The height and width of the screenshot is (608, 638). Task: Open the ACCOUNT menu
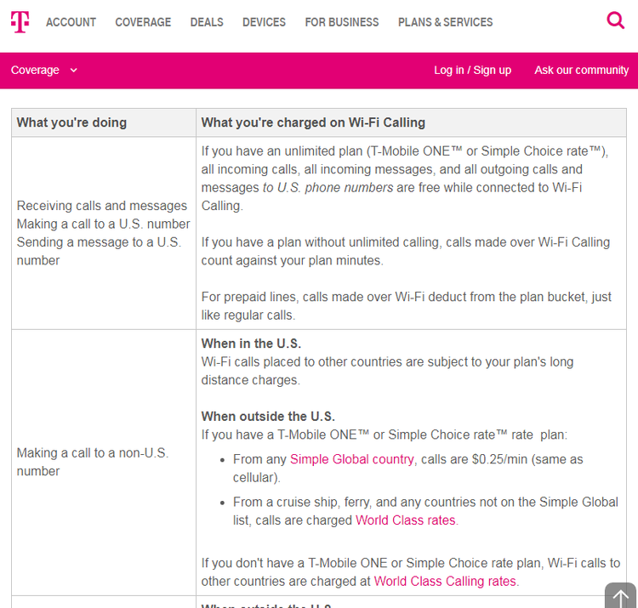click(71, 22)
